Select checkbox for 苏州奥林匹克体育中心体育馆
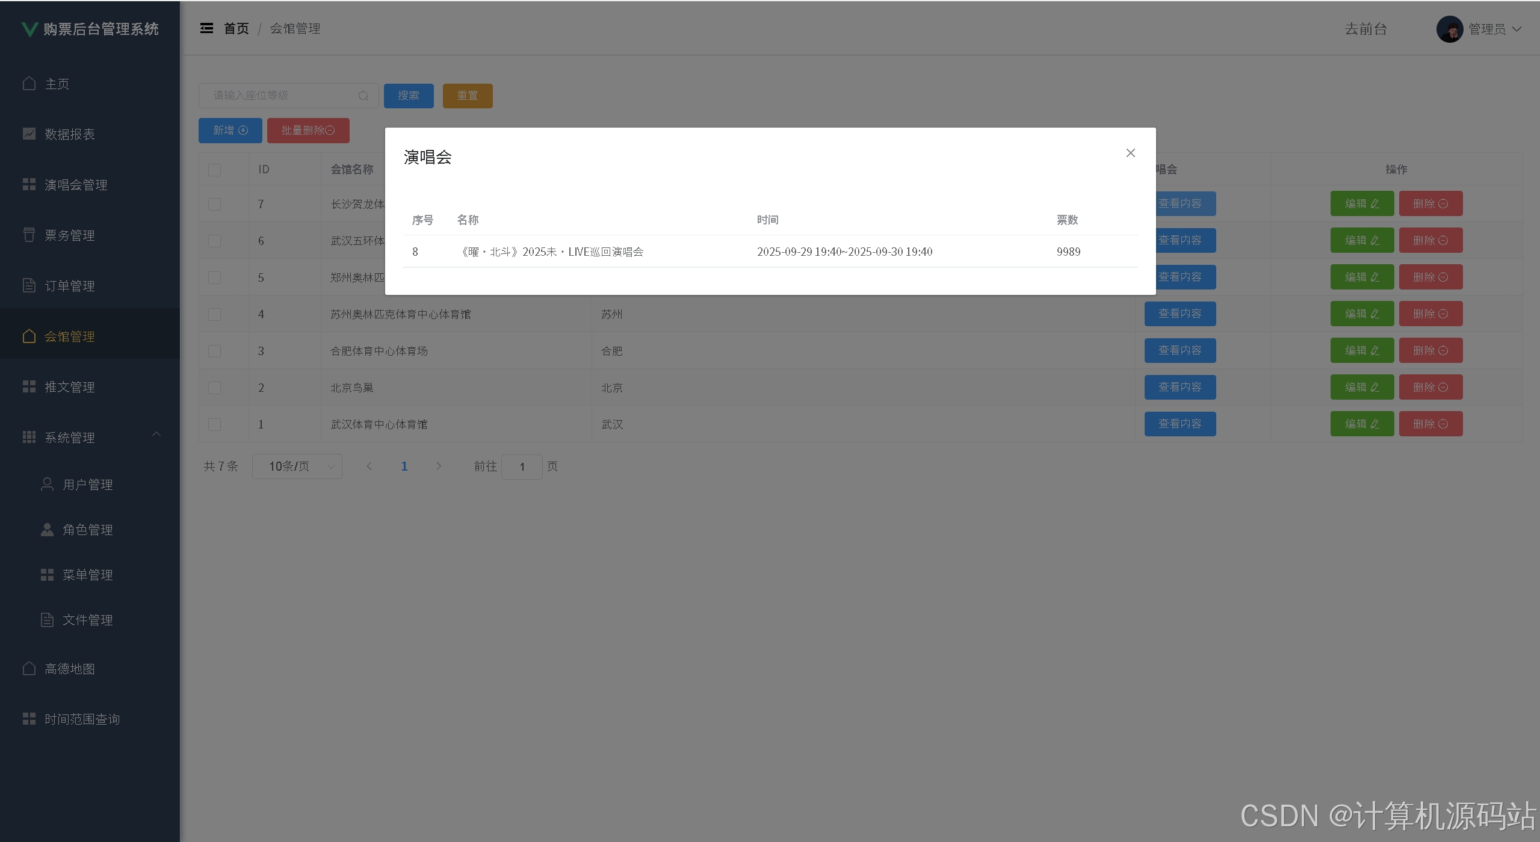Viewport: 1540px width, 842px height. (214, 314)
